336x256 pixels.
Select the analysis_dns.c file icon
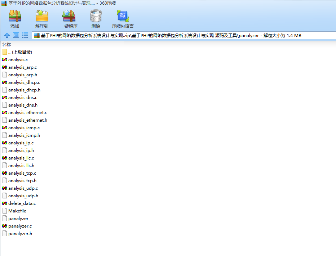[x=4, y=97]
